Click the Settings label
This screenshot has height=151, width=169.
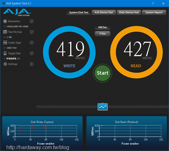(x=13, y=64)
